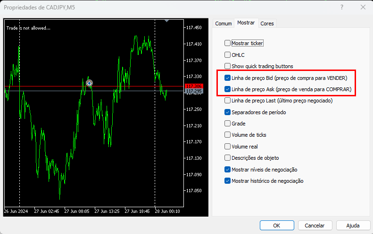Viewport: 373px width, 234px height.
Task: Turn on the Grade checkbox
Action: pos(227,124)
